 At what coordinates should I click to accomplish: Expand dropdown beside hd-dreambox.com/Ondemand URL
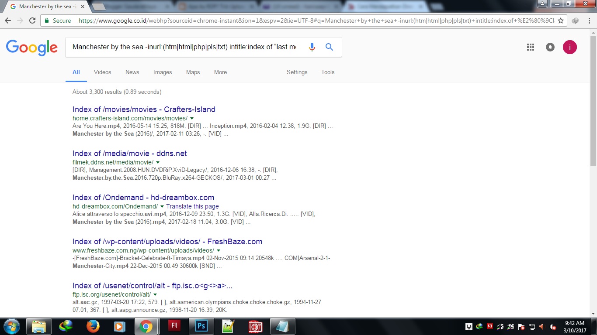162,207
